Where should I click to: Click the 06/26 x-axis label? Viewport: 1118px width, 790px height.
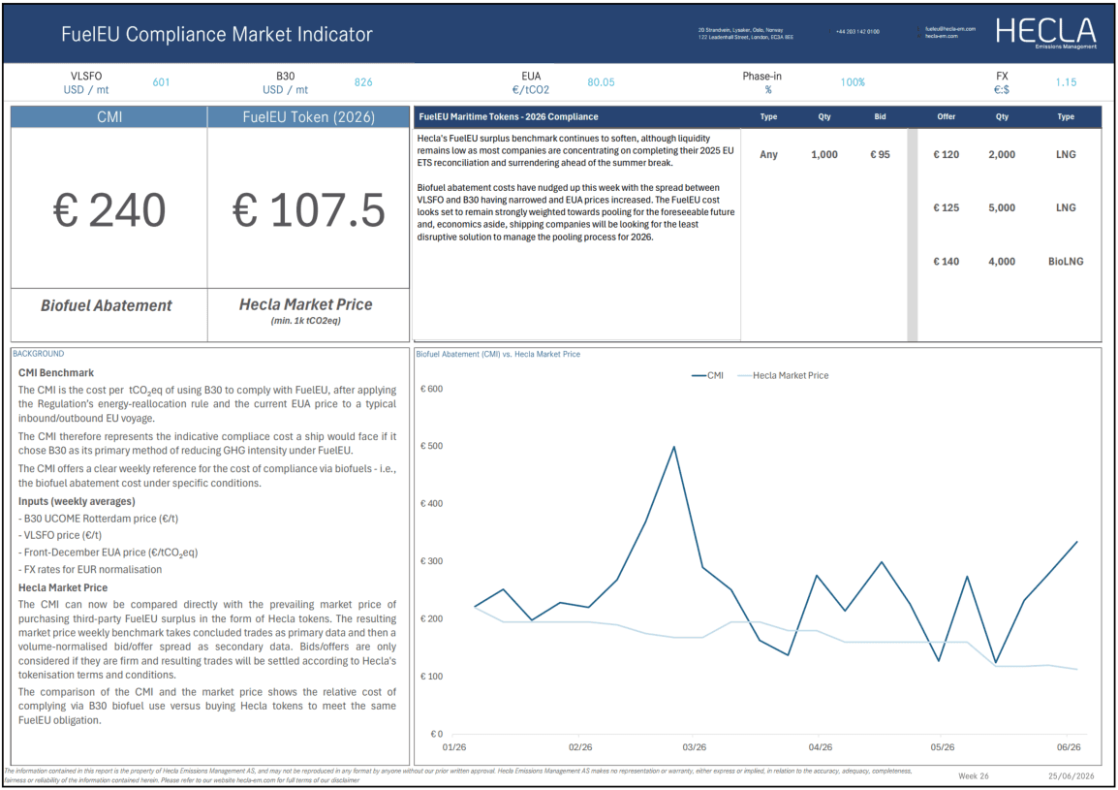(1068, 747)
